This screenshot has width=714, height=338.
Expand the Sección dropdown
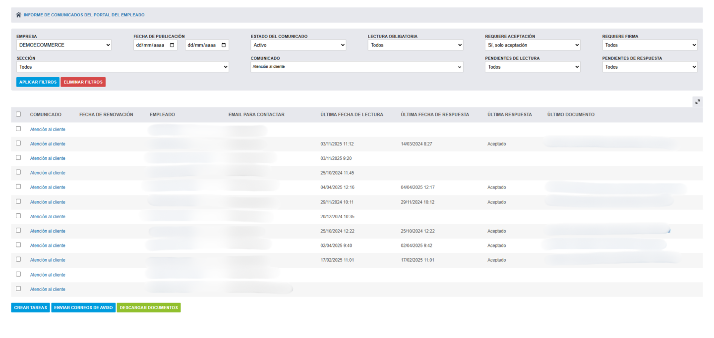pyautogui.click(x=122, y=67)
